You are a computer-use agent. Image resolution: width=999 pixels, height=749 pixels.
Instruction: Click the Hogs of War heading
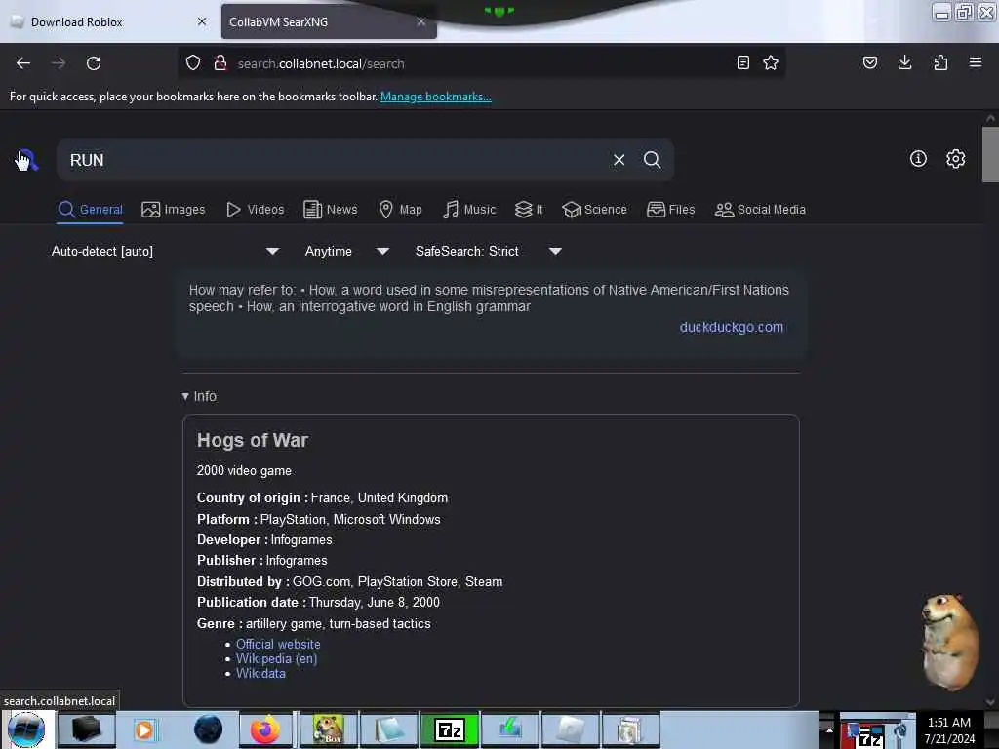pos(253,440)
